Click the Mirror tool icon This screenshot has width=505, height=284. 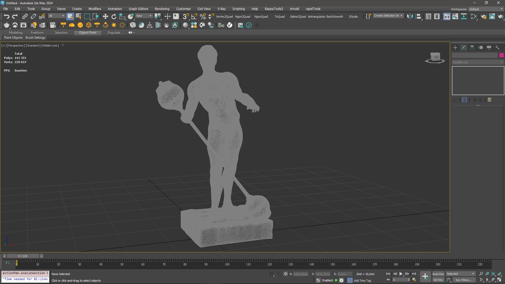tap(410, 17)
